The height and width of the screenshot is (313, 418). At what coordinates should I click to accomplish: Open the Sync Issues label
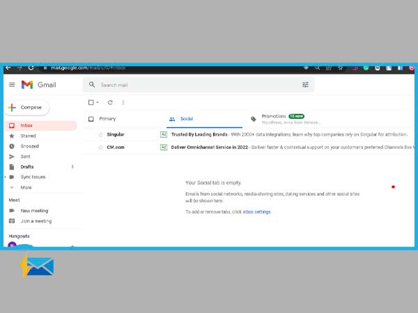tap(33, 177)
